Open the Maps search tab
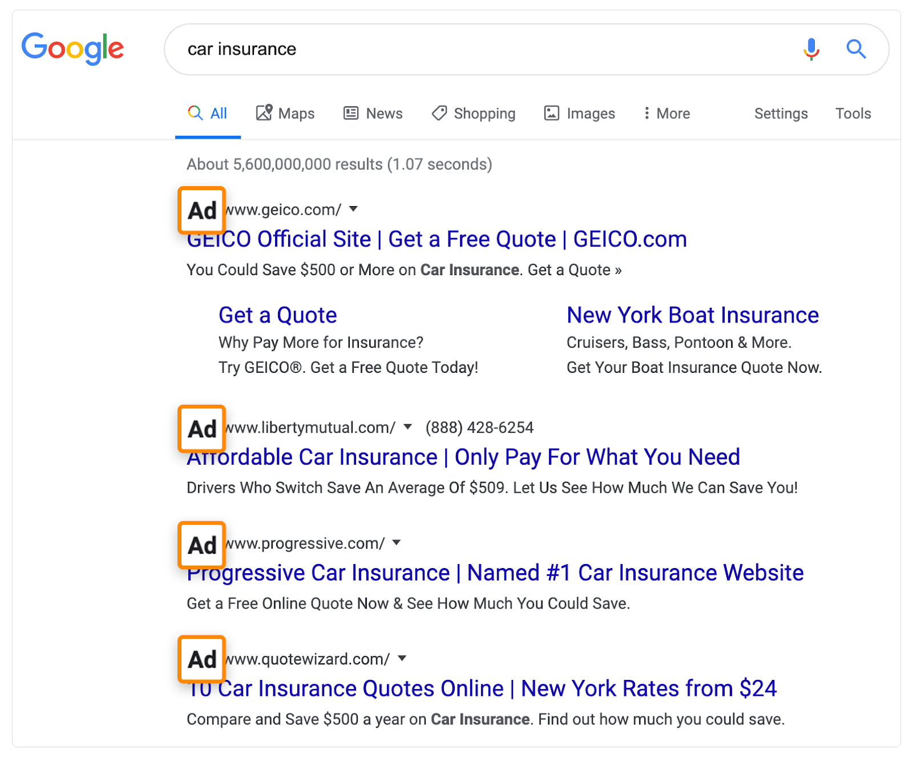The height and width of the screenshot is (757, 913). (x=285, y=113)
